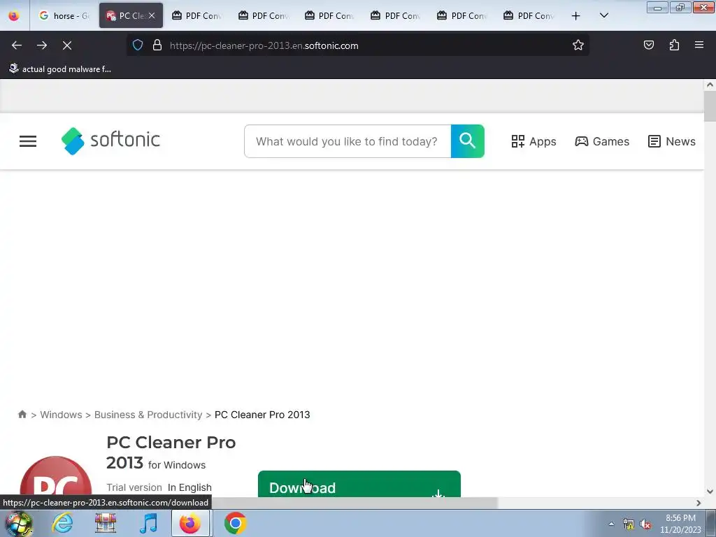Click the home breadcrumb icon

(x=22, y=414)
